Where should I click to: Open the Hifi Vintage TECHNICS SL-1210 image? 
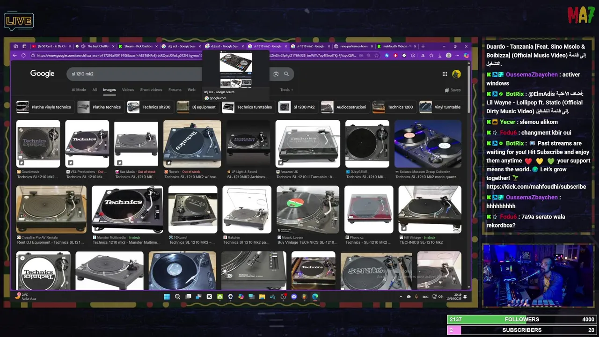click(x=430, y=210)
